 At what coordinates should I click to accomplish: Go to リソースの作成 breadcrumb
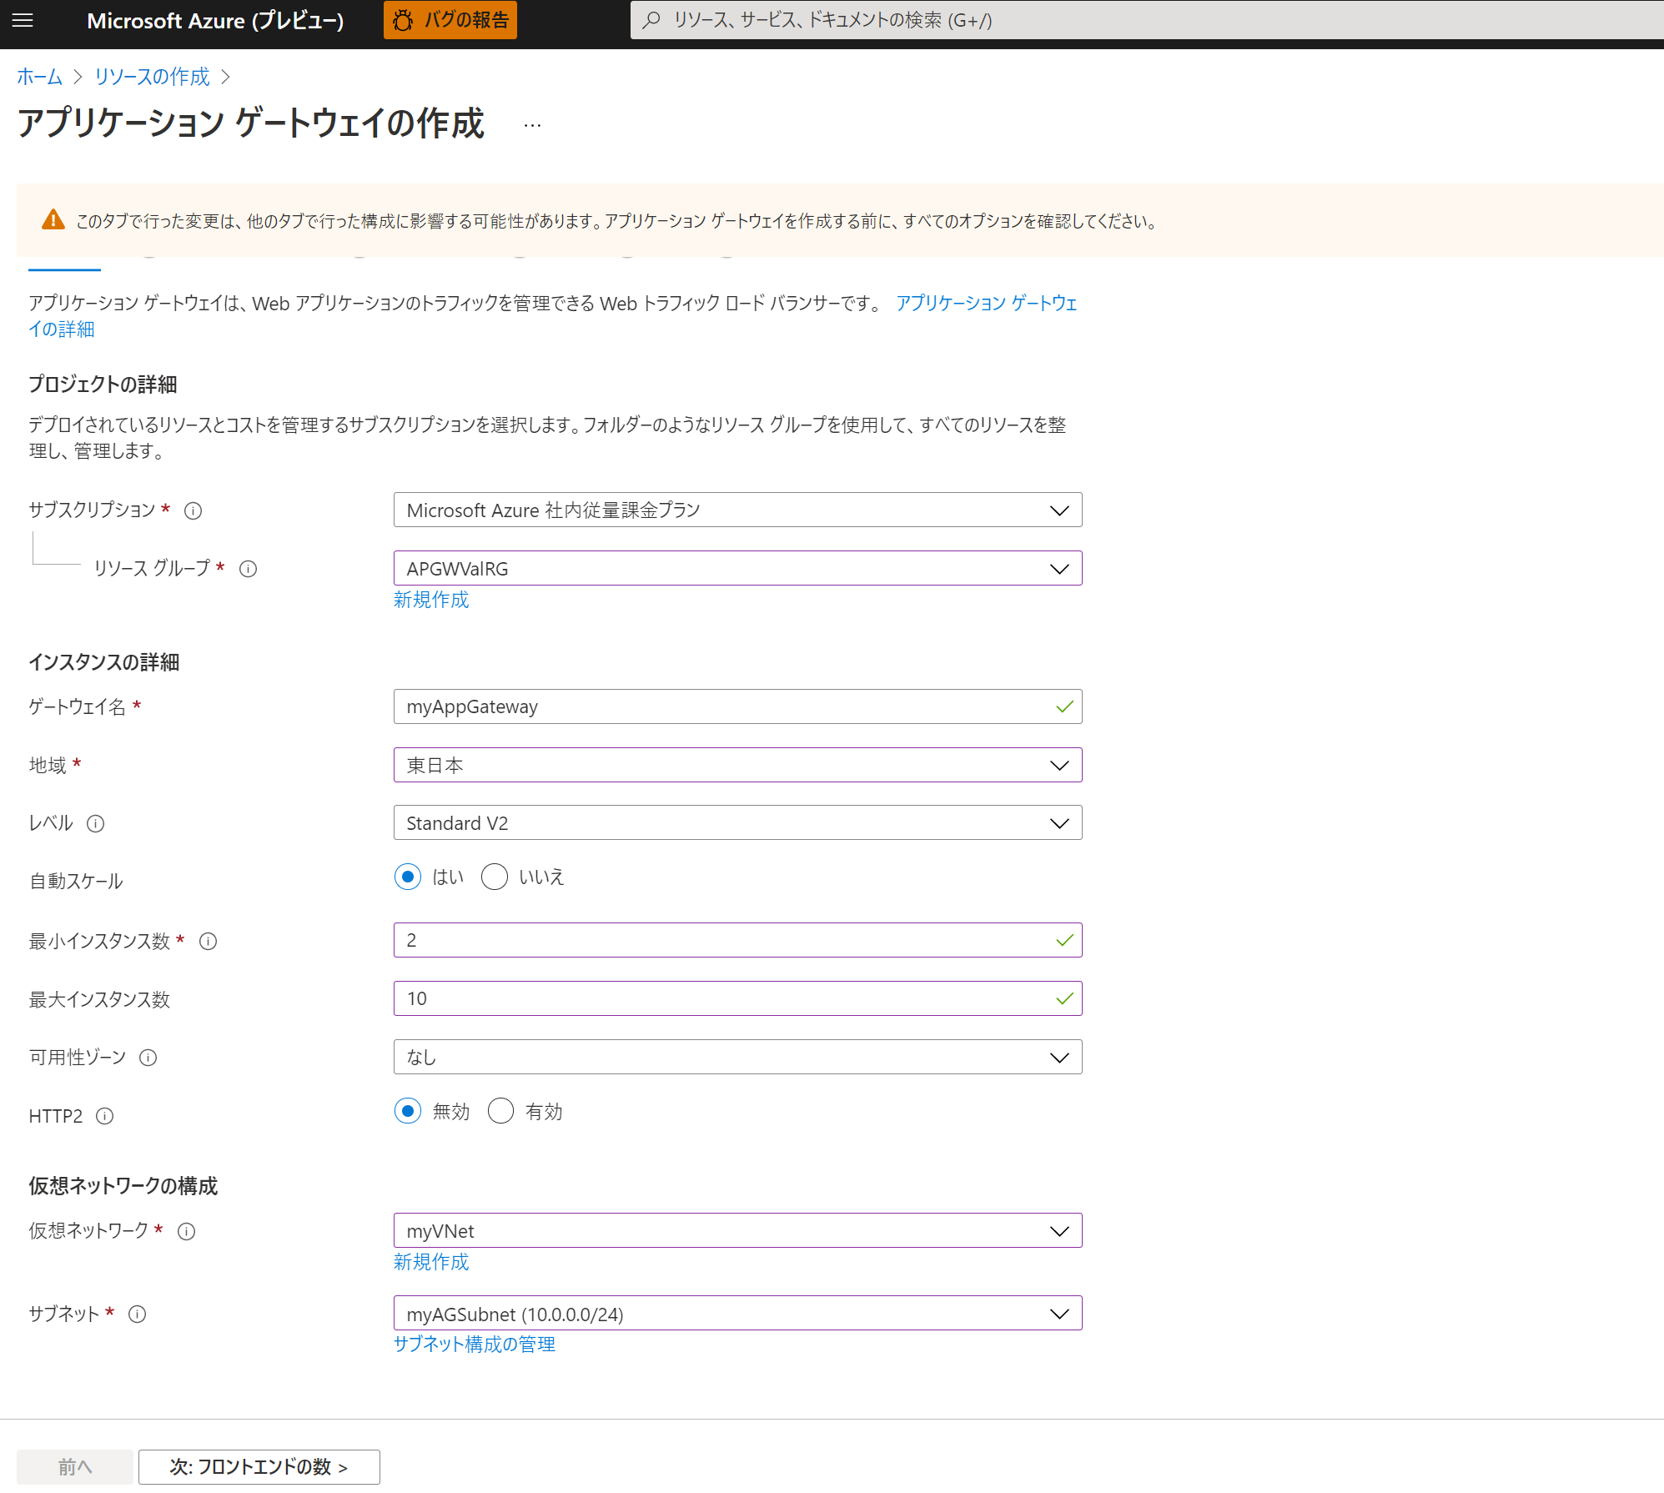coord(152,77)
